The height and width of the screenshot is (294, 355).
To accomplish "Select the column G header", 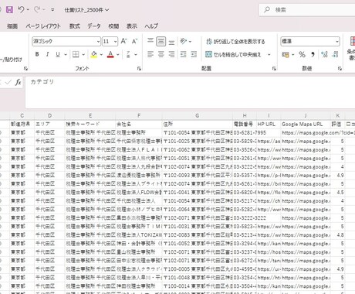I will point(198,115).
